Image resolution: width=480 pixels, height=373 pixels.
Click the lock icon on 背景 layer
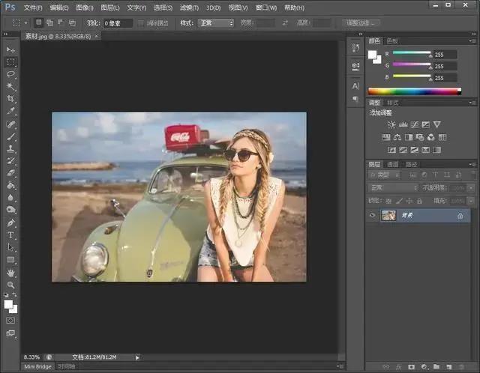click(x=460, y=216)
